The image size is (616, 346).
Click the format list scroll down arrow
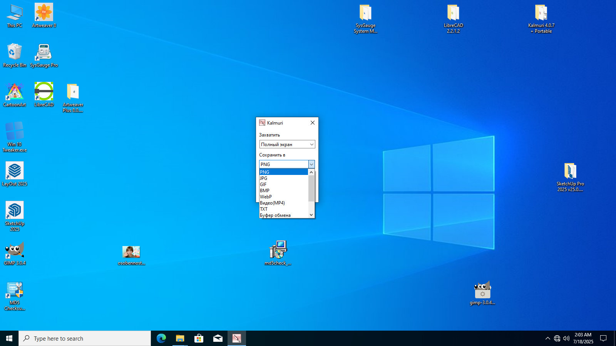click(x=311, y=215)
